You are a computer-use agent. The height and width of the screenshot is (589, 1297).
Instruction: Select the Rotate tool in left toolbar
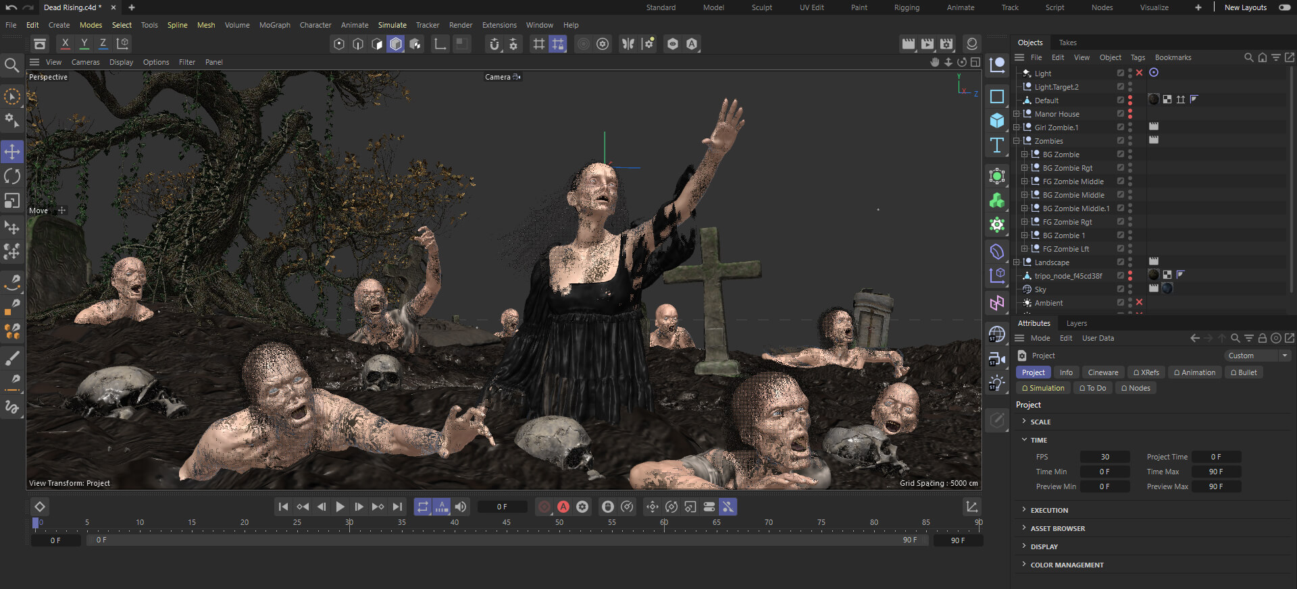[x=12, y=176]
